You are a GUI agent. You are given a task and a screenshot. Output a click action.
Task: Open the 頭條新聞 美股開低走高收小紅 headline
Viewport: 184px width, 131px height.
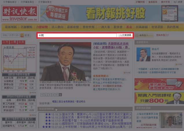111,45
